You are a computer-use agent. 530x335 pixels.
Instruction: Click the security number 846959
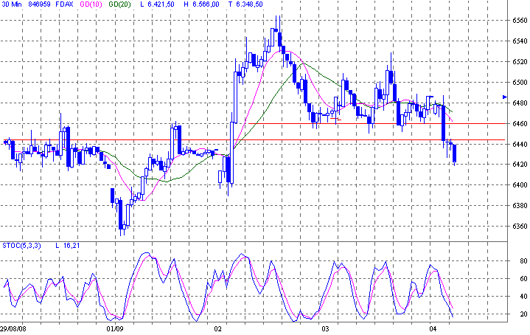point(40,4)
